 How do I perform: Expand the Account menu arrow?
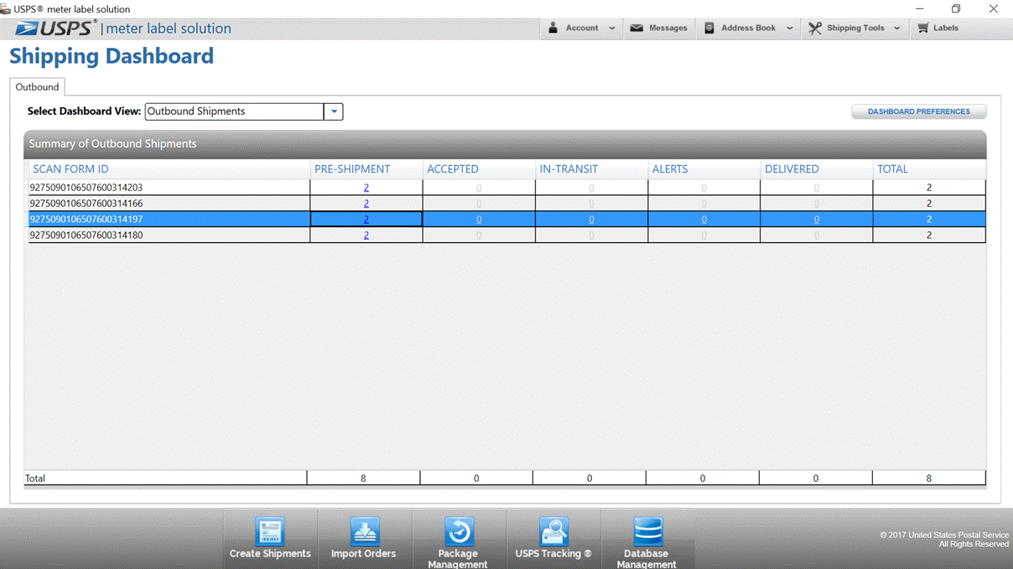tap(611, 28)
